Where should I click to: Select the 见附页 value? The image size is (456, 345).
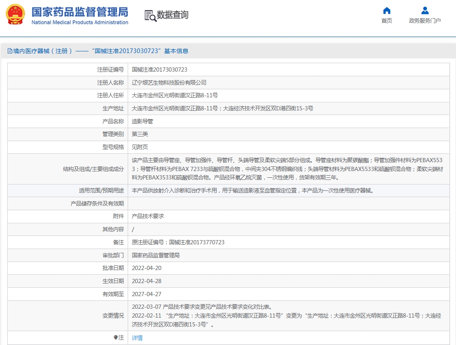140,147
